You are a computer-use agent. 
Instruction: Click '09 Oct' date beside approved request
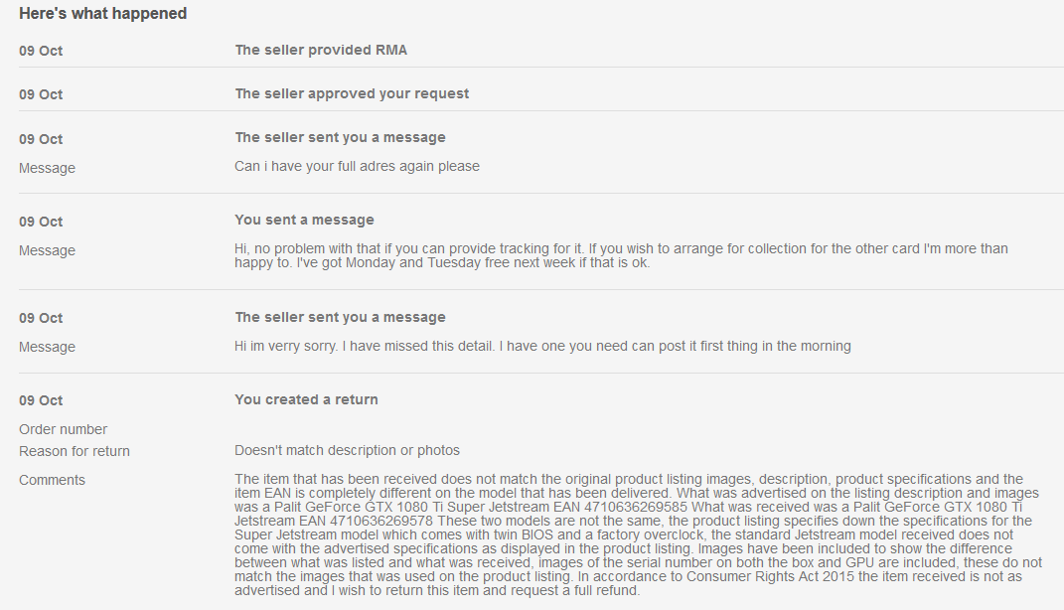(41, 95)
